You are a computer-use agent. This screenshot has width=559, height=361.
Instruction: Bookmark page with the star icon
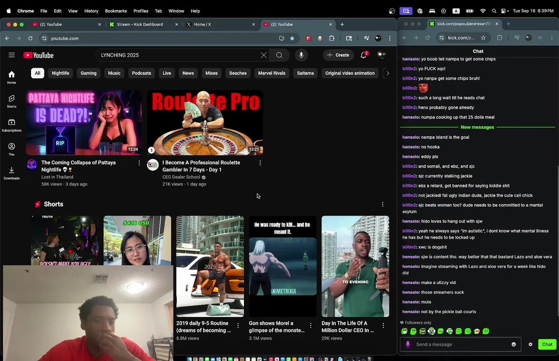(292, 38)
